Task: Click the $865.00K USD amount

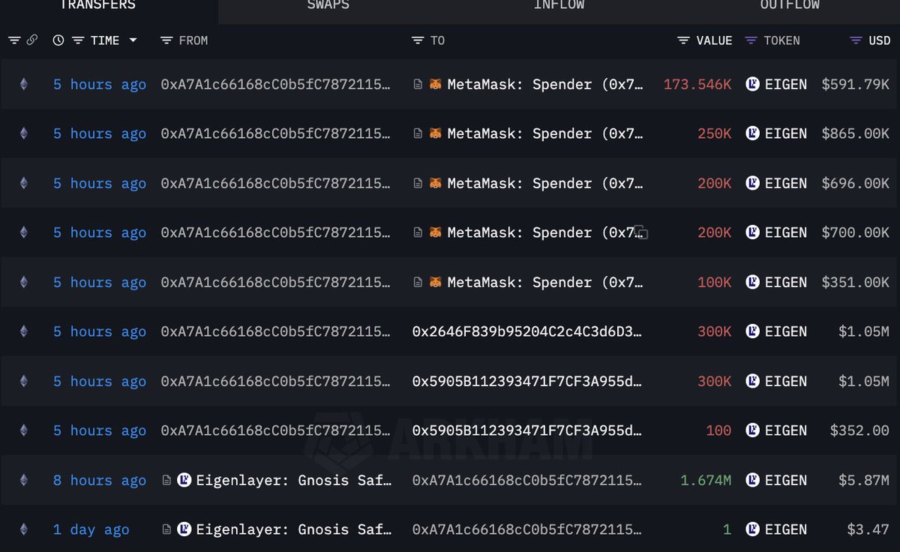Action: point(855,133)
